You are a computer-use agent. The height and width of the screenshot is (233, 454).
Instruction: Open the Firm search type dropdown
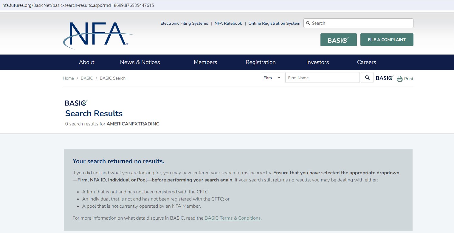click(272, 78)
